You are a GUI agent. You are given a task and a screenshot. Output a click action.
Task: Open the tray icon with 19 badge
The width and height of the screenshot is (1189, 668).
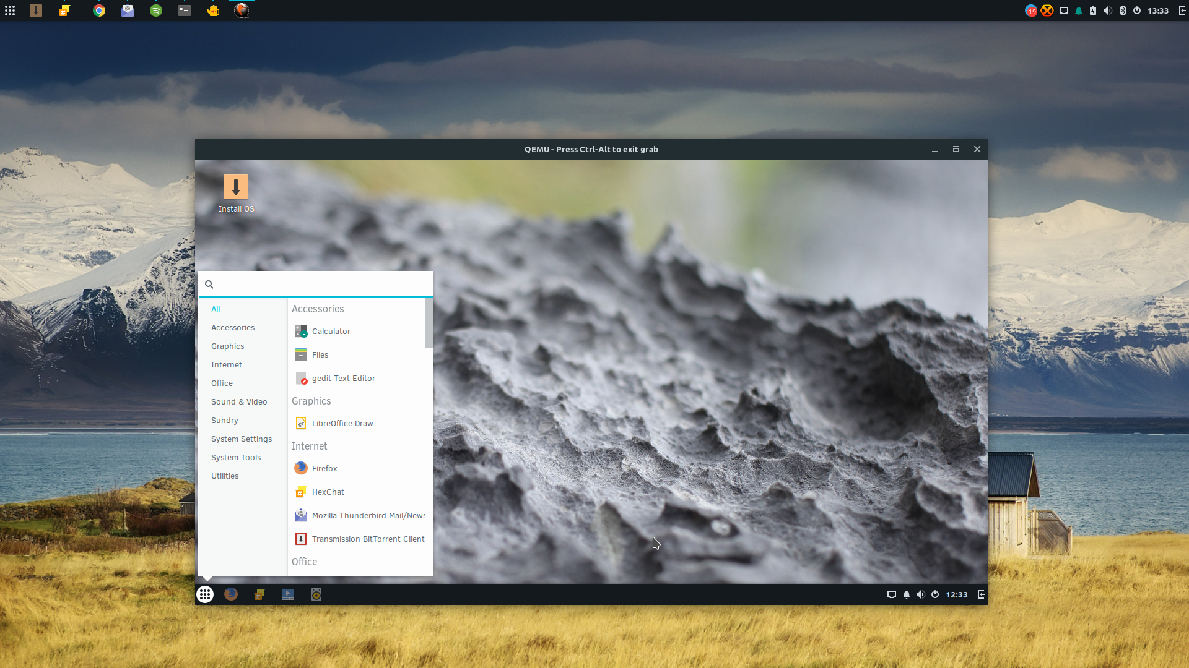pos(1031,11)
